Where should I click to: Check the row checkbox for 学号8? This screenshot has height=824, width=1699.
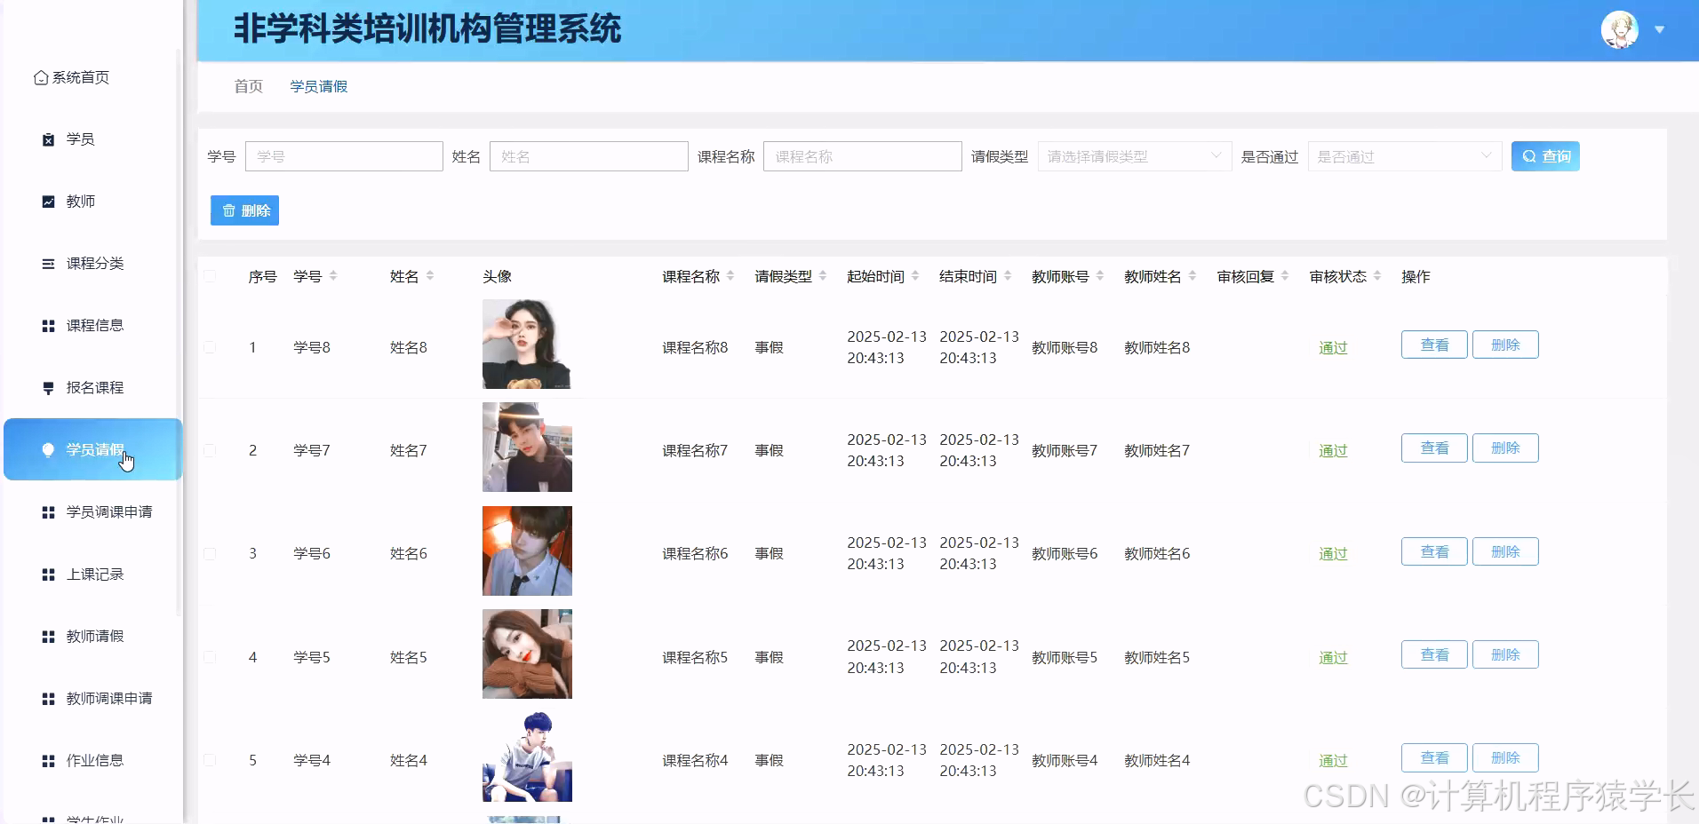[x=210, y=346]
